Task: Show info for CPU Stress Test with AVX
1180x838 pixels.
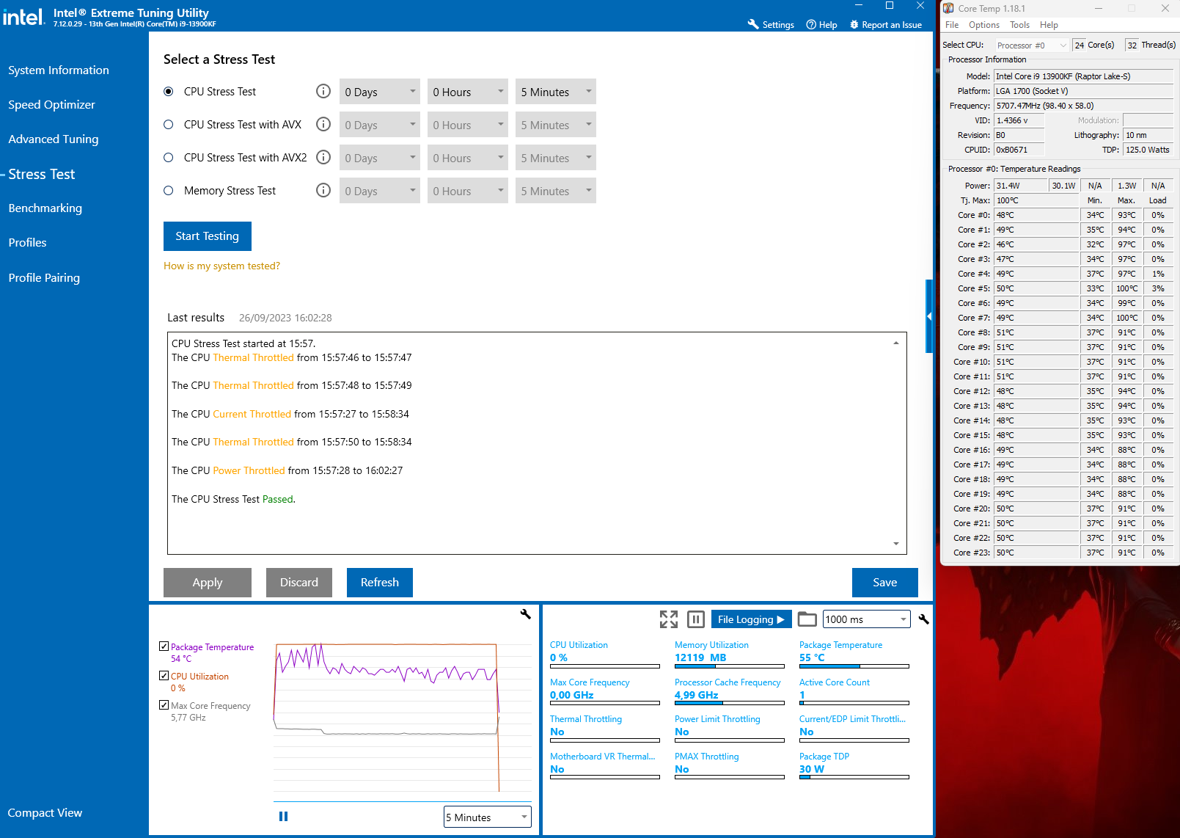Action: tap(323, 124)
